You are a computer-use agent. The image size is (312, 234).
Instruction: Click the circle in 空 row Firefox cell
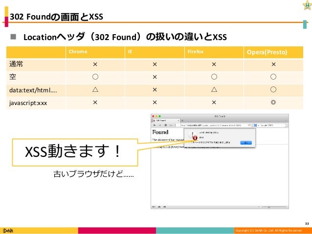coord(214,77)
